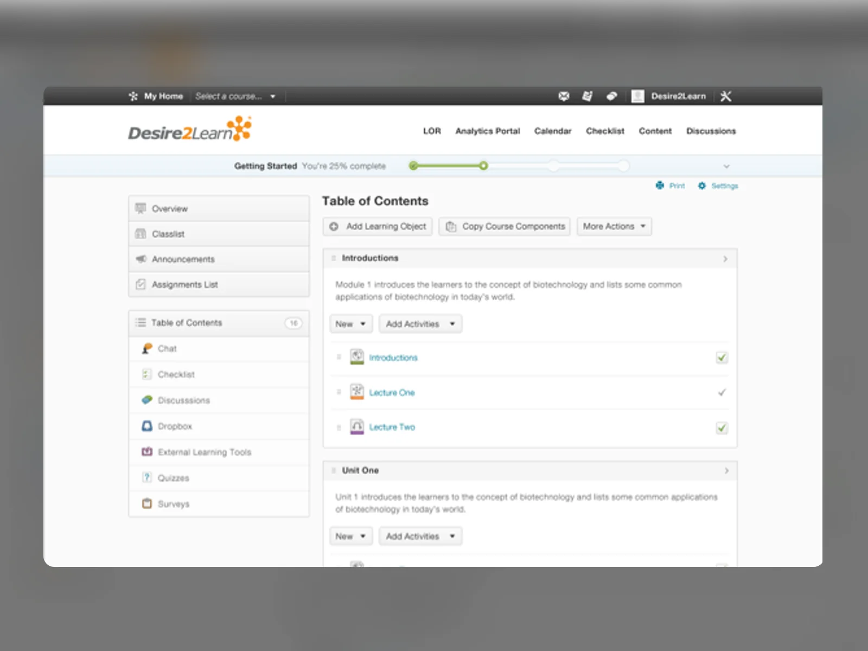Open Surveys in the sidebar
Image resolution: width=868 pixels, height=651 pixels.
click(219, 504)
